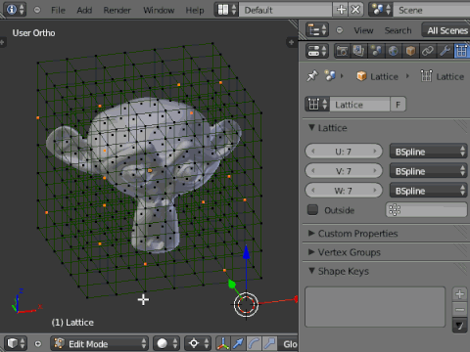Toggle the pin icon in properties breadcrumb
470x352 pixels.
312,76
